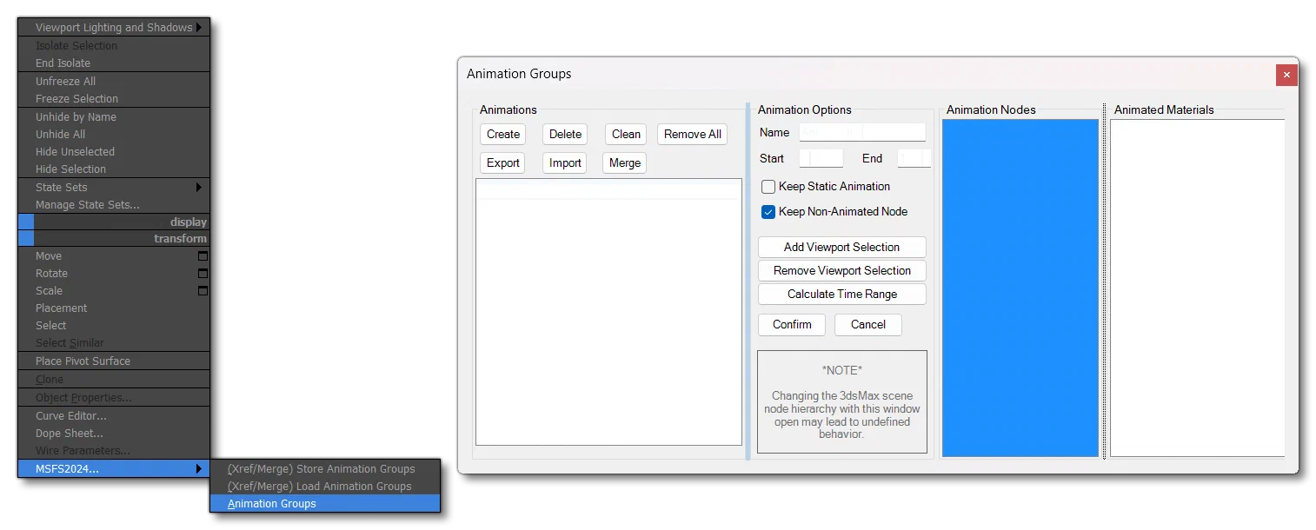Viewport: 1316px width, 530px height.
Task: Click the Create animation button
Action: (x=503, y=135)
